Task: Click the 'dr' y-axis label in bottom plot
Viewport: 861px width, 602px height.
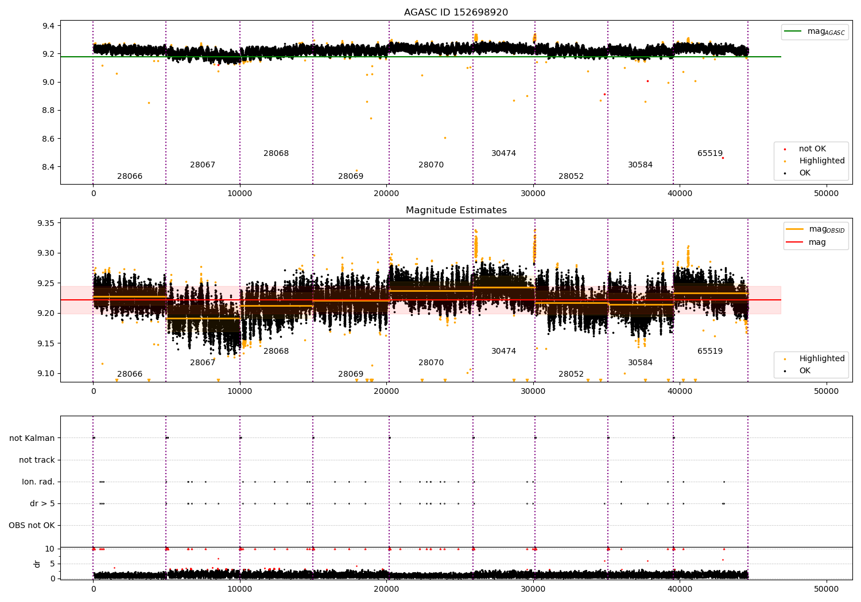Action: click(37, 564)
